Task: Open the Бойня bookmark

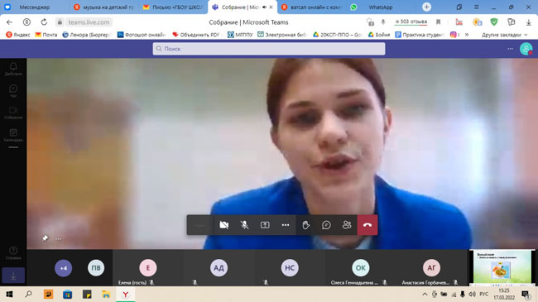Action: click(x=379, y=35)
